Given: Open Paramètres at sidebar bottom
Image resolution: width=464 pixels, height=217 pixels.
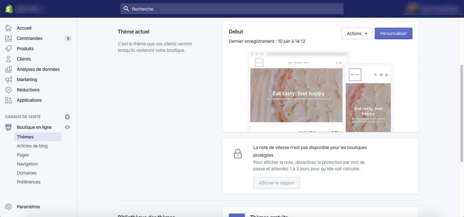Looking at the screenshot, I should [x=28, y=207].
